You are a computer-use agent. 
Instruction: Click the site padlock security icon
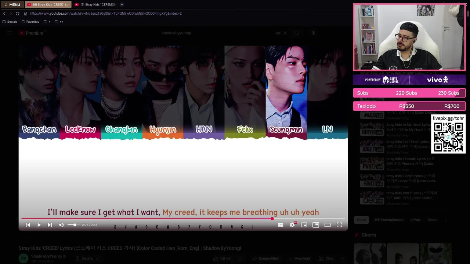pyautogui.click(x=25, y=14)
